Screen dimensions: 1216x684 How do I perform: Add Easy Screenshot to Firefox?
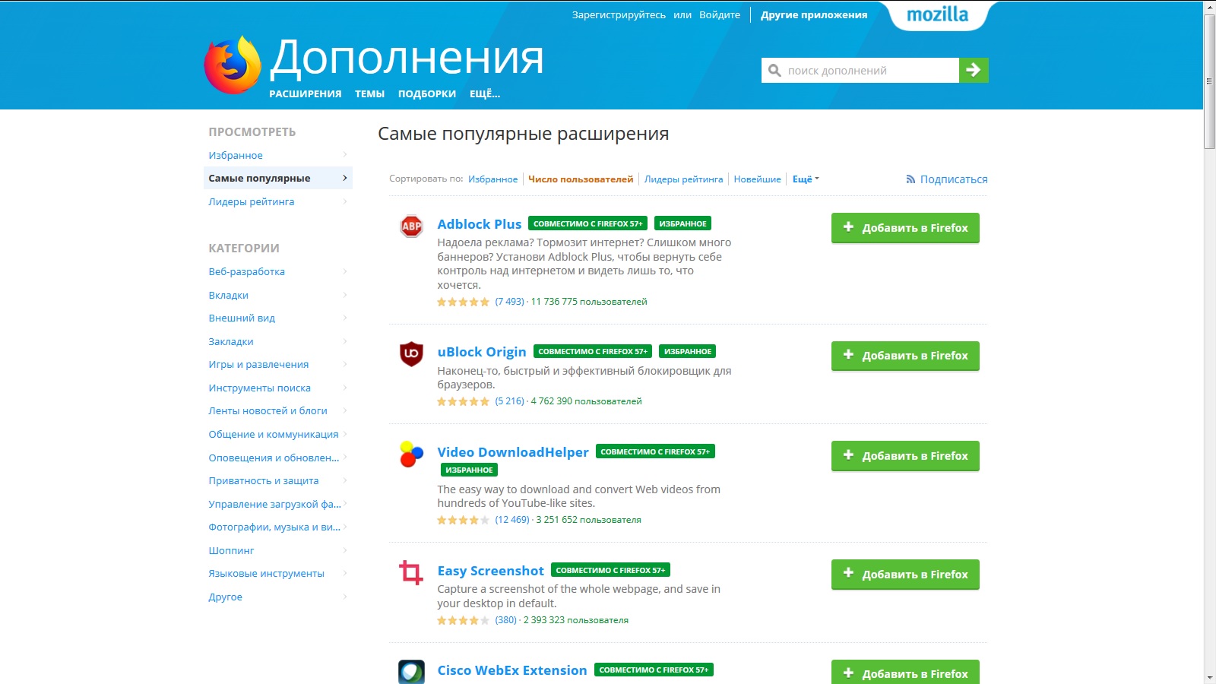coord(905,575)
